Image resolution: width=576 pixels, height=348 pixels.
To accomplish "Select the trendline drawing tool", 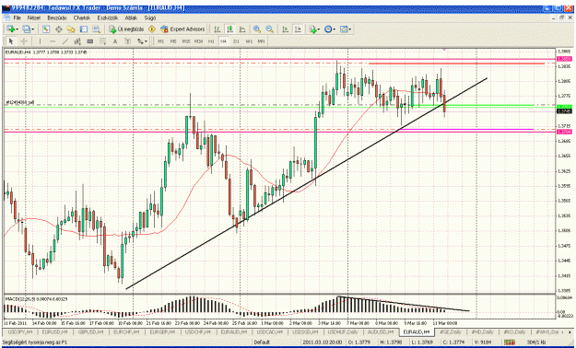I will click(x=65, y=41).
